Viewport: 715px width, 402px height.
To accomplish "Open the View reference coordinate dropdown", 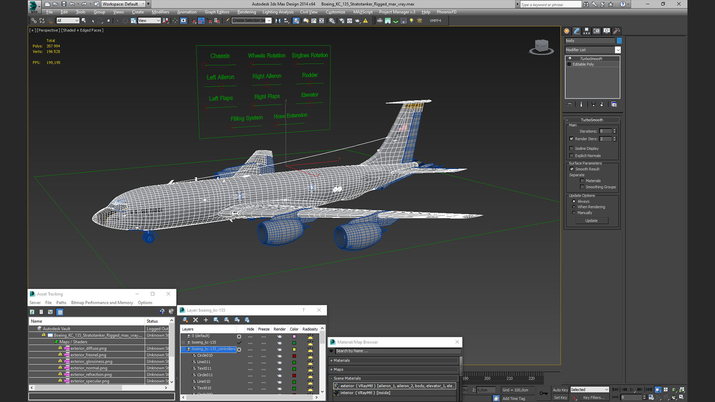I will (149, 20).
